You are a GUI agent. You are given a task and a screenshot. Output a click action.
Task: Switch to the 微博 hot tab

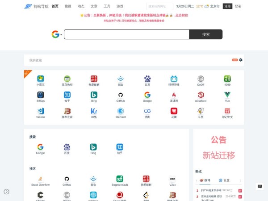pos(205,180)
